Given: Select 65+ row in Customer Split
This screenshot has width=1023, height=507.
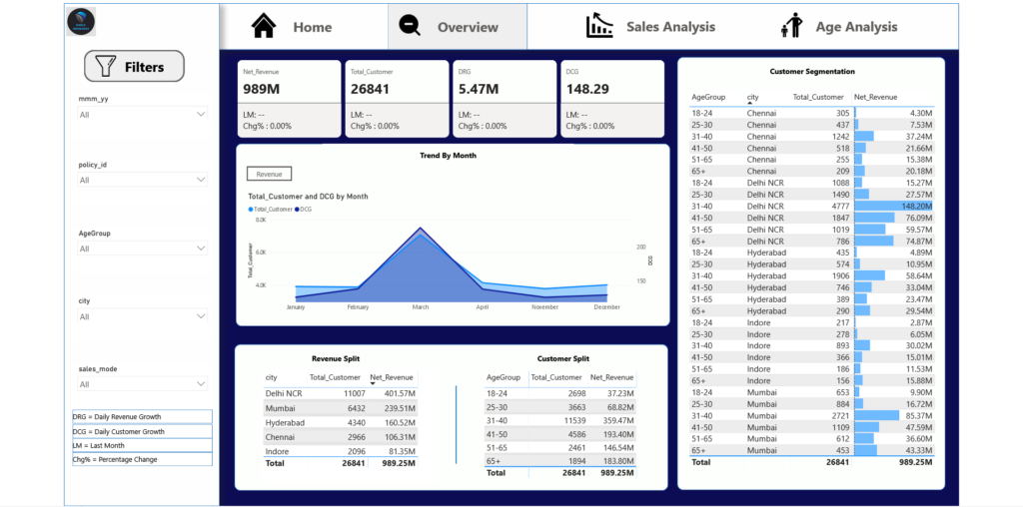Looking at the screenshot, I should (x=560, y=461).
